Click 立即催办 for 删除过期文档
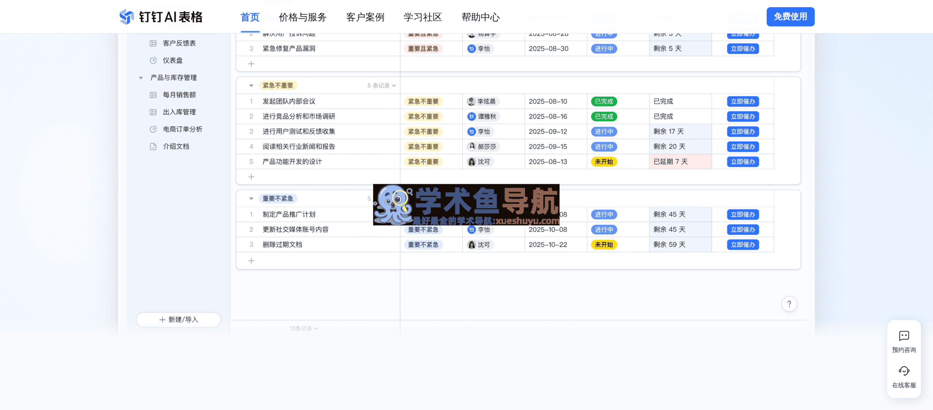The height and width of the screenshot is (410, 933). (742, 245)
